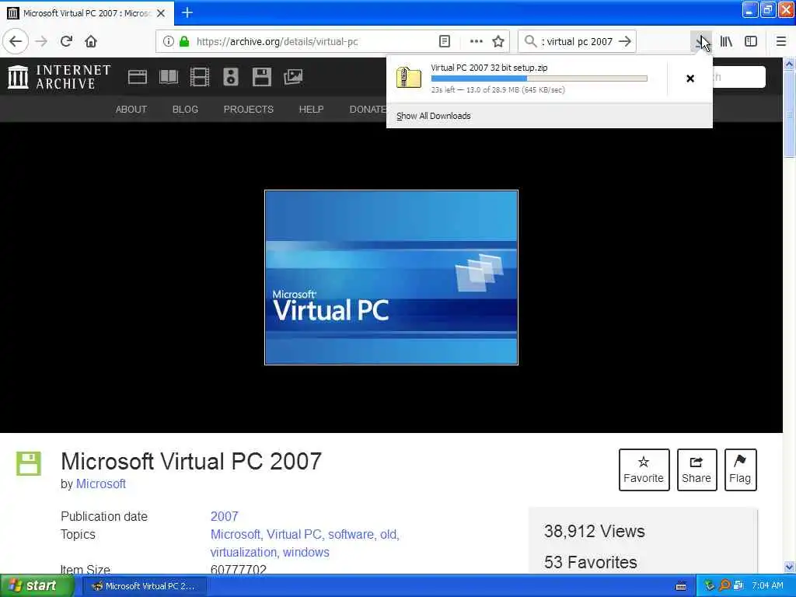796x597 pixels.
Task: Open the ABOUT nav item
Action: pyautogui.click(x=131, y=110)
